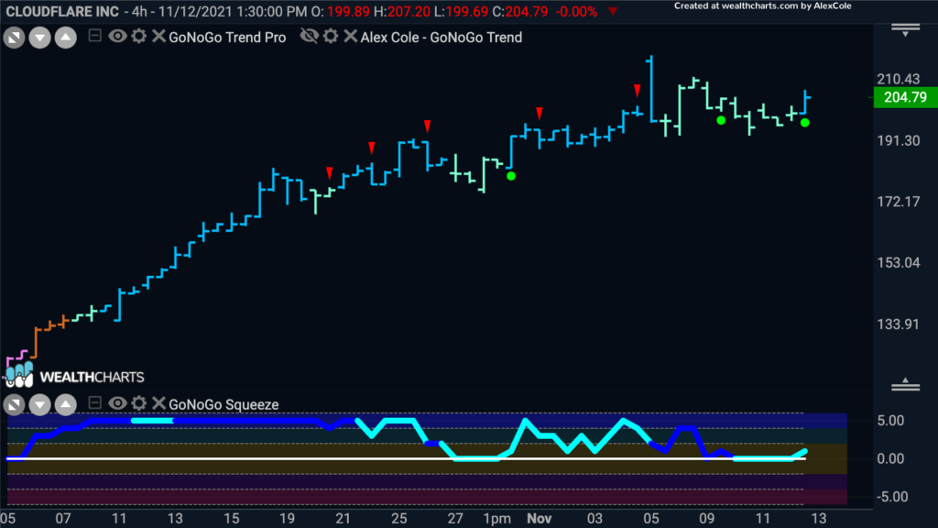Move the GoNoGo Squeeze pane down
938x528 pixels.
tap(39, 404)
